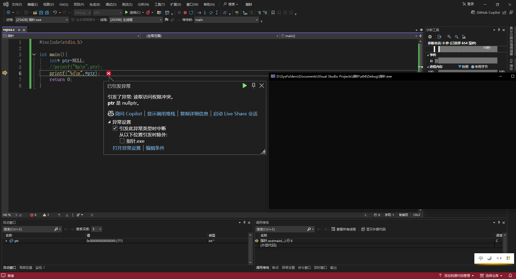
Task: Zoom in on the diagnostic timeline
Action: click(x=449, y=37)
